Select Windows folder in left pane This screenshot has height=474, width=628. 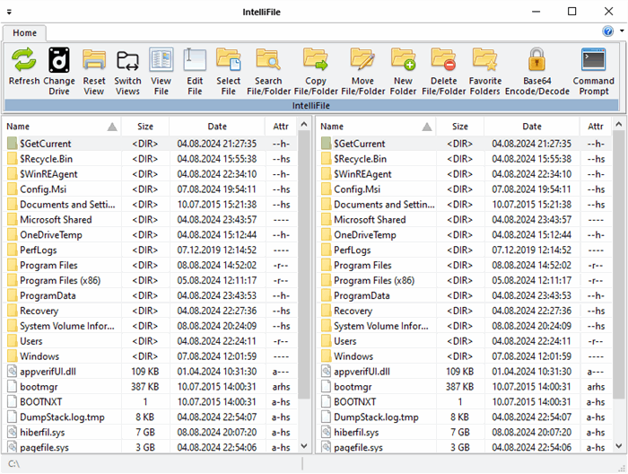point(39,356)
